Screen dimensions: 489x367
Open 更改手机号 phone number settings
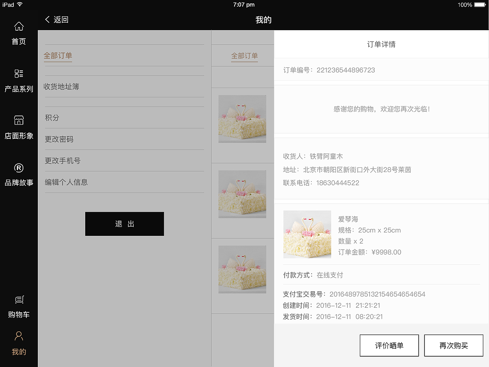pyautogui.click(x=62, y=161)
